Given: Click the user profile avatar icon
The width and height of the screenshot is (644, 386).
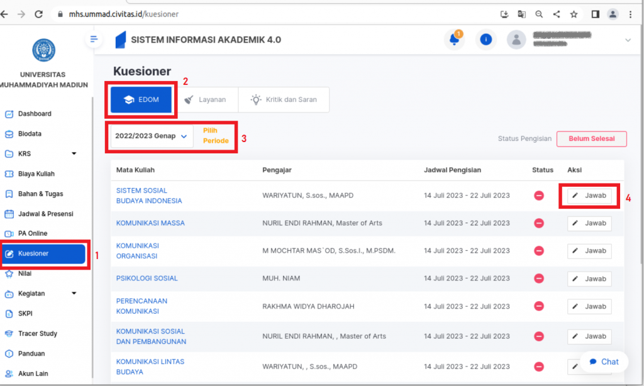Looking at the screenshot, I should click(516, 40).
